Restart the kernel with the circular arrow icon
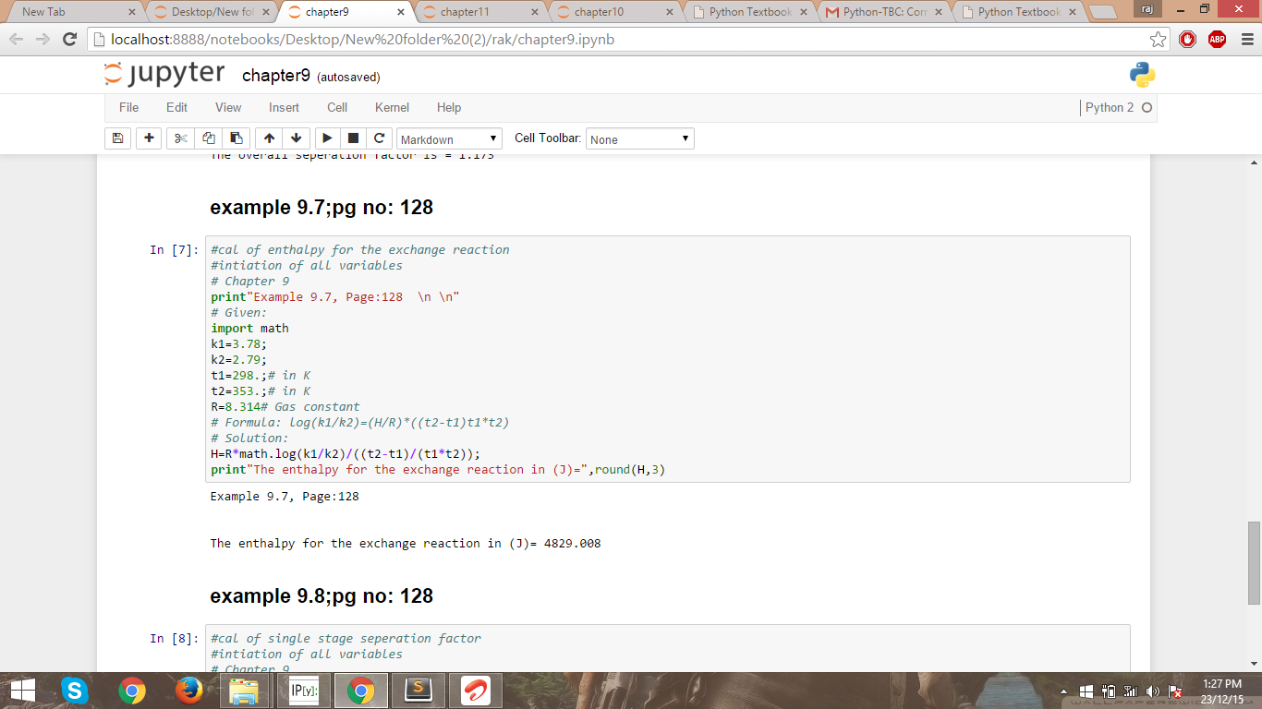The width and height of the screenshot is (1262, 709). (x=379, y=138)
